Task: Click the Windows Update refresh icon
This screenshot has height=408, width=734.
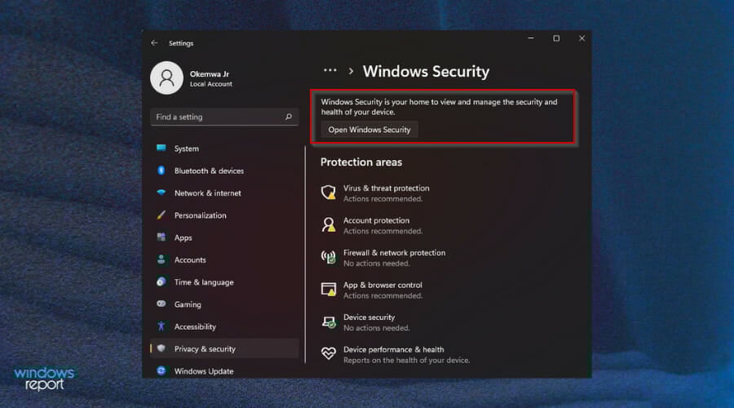Action: coord(161,370)
